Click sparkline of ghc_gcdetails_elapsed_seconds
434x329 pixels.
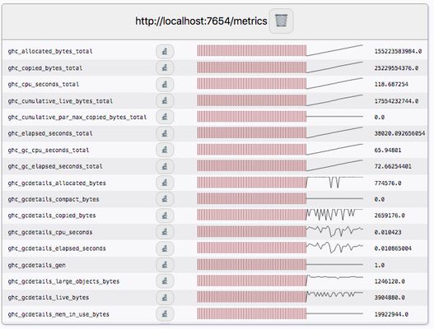click(334, 248)
